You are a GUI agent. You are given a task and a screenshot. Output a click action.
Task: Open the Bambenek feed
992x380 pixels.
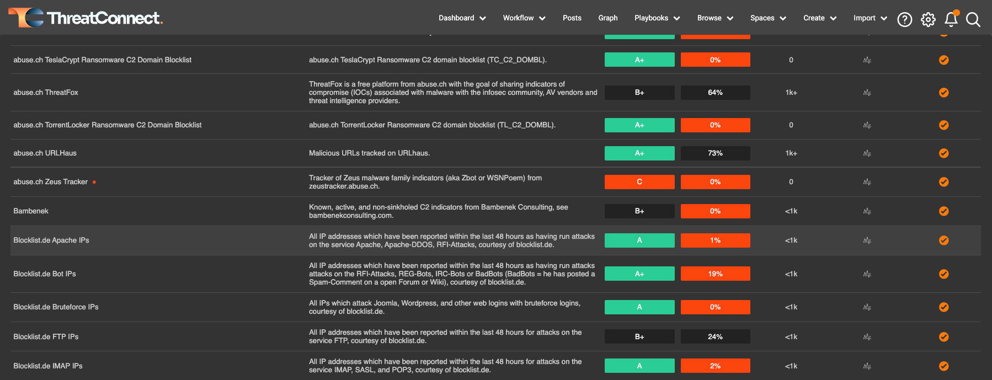tap(31, 211)
